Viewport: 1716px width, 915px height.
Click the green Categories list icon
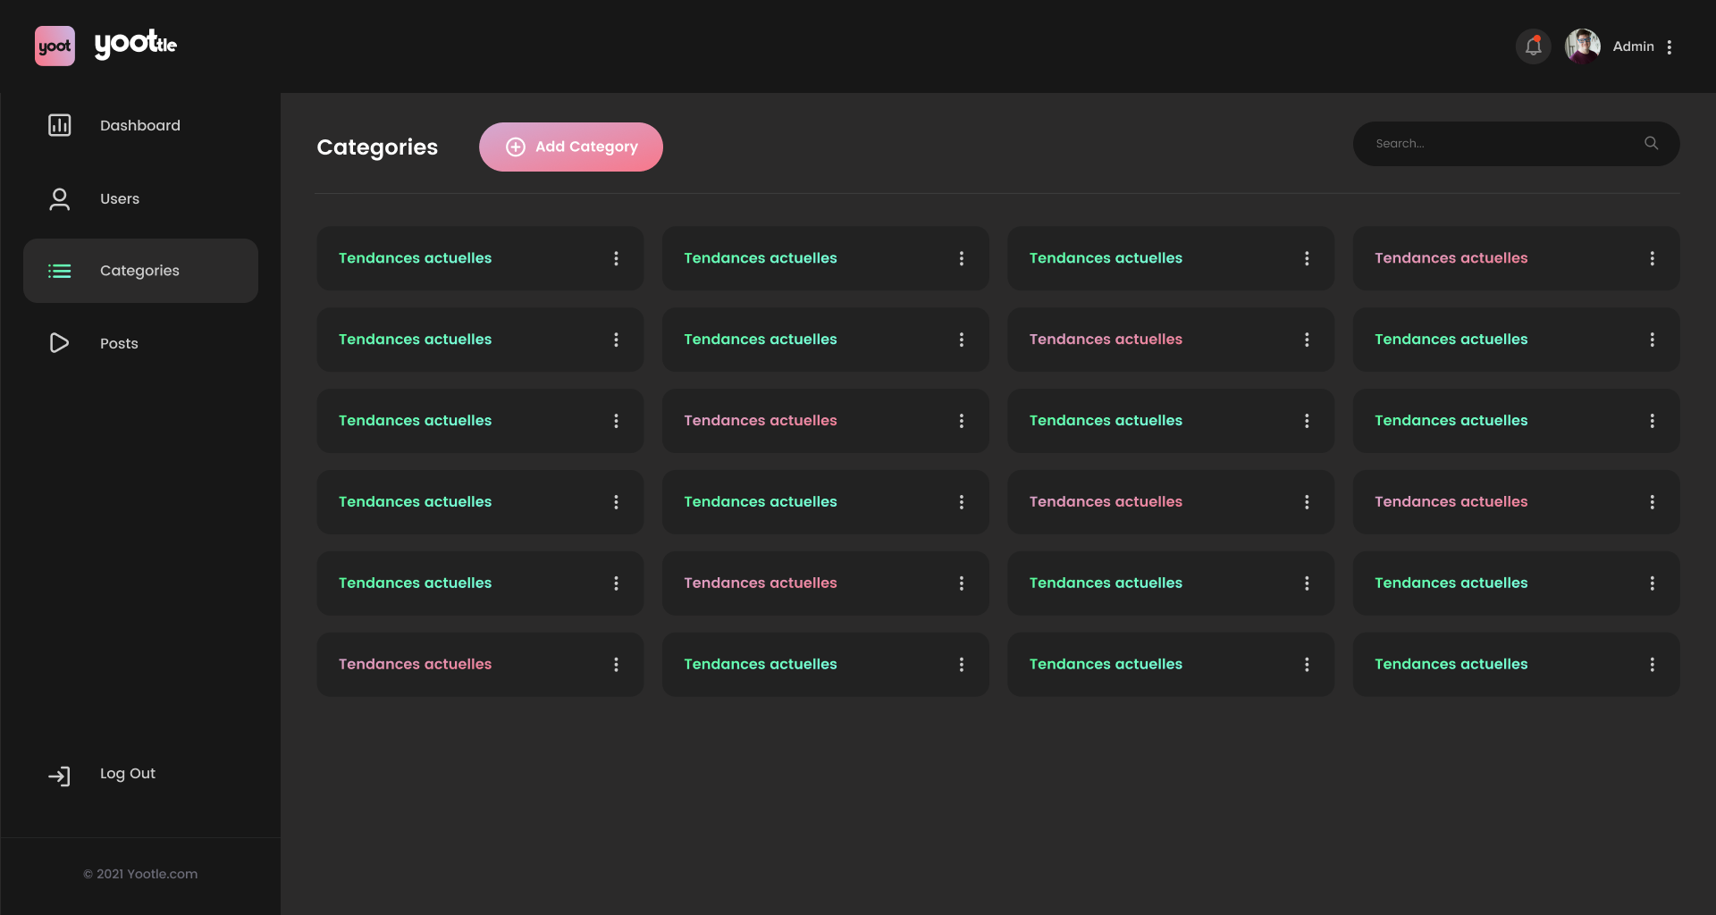pos(60,271)
